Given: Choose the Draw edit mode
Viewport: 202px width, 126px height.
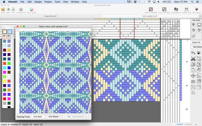Looking at the screenshot, I should [199, 30].
